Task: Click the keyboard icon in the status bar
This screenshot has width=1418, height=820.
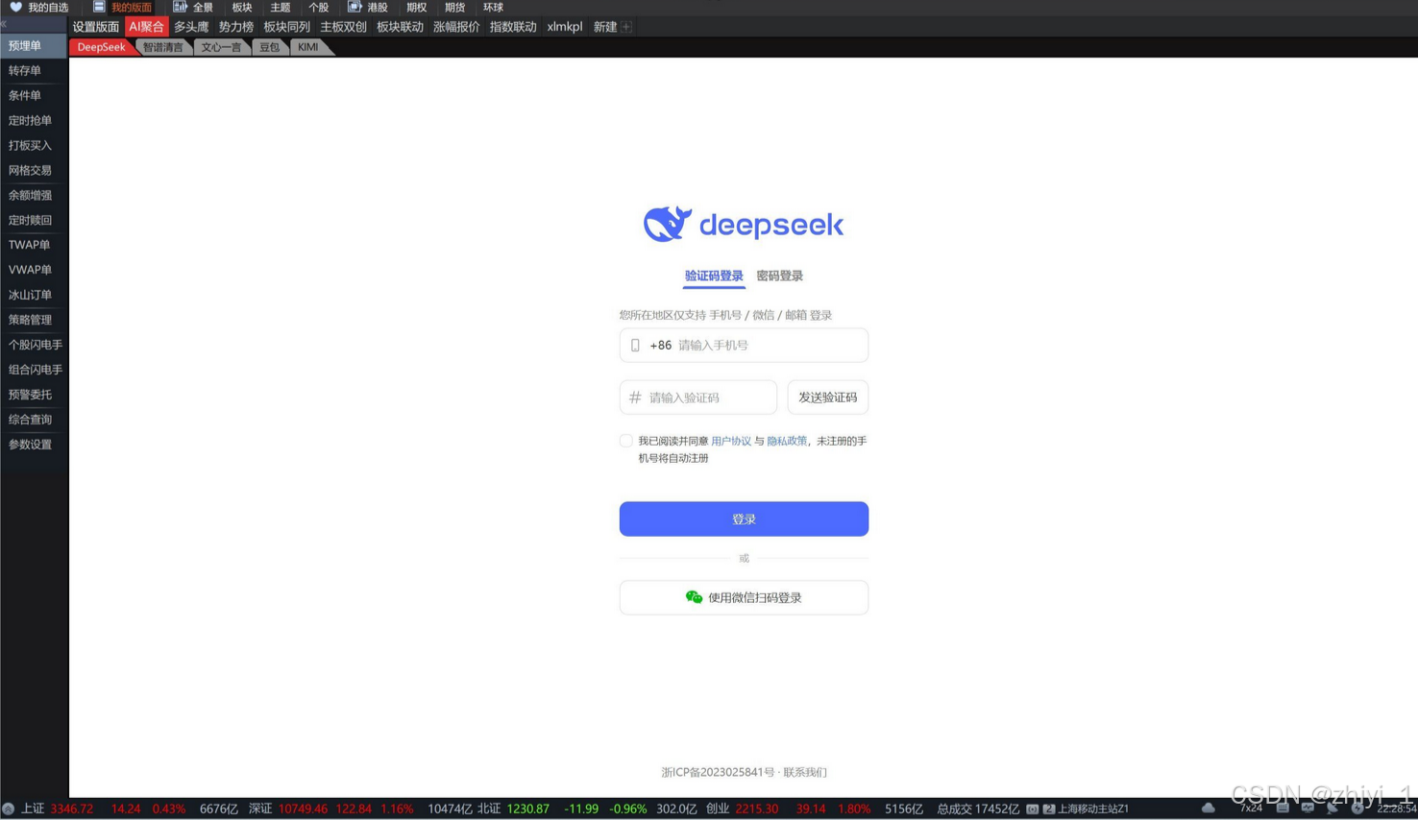Action: tap(1283, 808)
